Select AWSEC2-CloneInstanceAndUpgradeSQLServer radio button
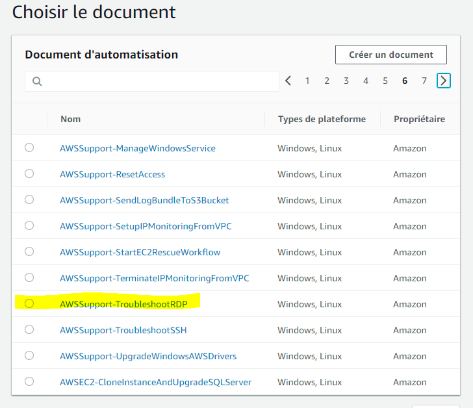The height and width of the screenshot is (408, 473). tap(29, 381)
